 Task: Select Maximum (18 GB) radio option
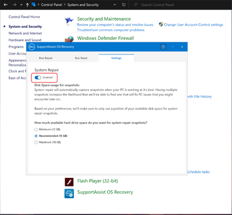[x=36, y=143]
